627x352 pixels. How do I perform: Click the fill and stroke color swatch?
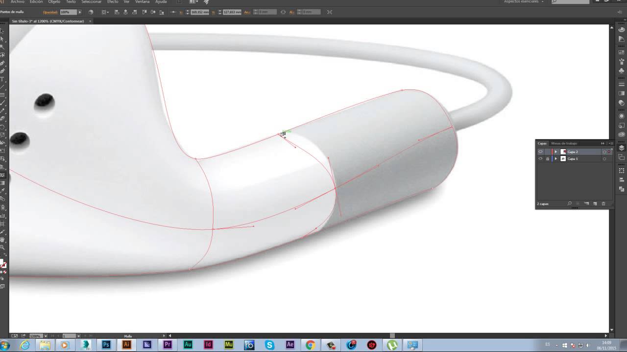point(3,264)
